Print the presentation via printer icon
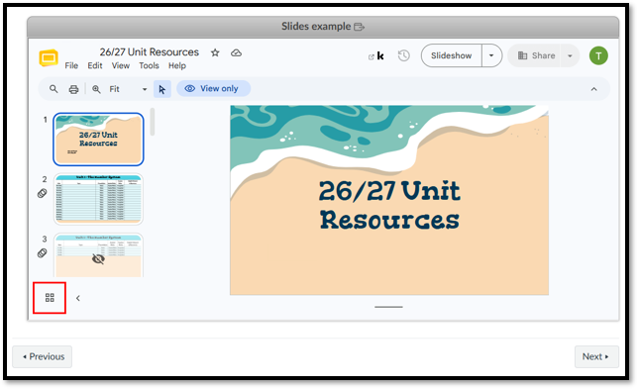This screenshot has width=638, height=389. point(73,89)
